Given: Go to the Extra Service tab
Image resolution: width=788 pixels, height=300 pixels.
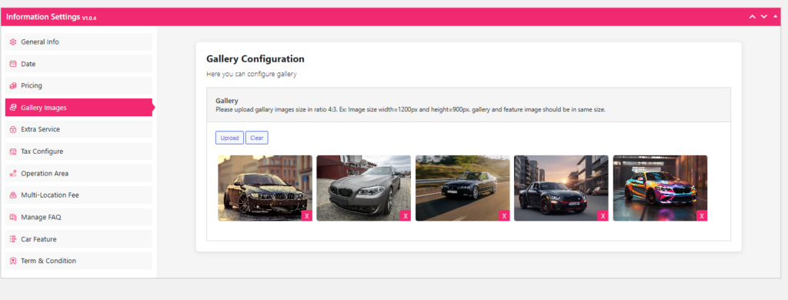Looking at the screenshot, I should click(x=78, y=129).
